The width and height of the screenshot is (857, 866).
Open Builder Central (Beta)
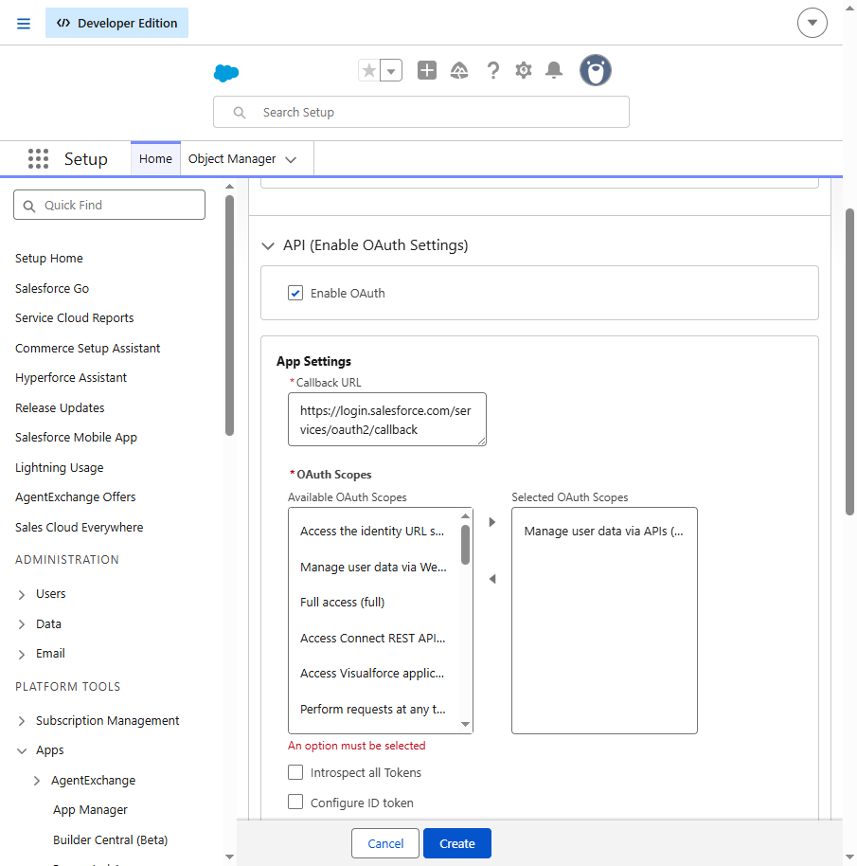tap(111, 840)
